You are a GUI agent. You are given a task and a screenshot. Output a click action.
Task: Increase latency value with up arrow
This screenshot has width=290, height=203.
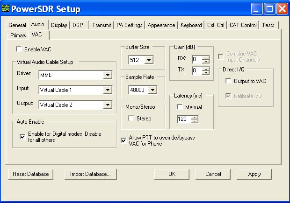click(x=195, y=117)
